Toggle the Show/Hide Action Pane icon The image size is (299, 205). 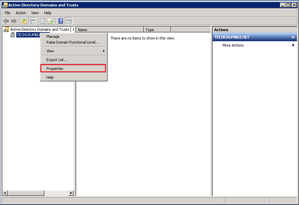(x=69, y=21)
